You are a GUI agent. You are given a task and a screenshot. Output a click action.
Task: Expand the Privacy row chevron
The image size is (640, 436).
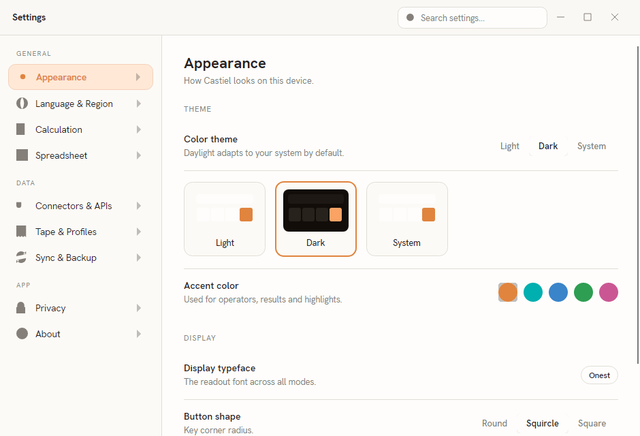139,308
